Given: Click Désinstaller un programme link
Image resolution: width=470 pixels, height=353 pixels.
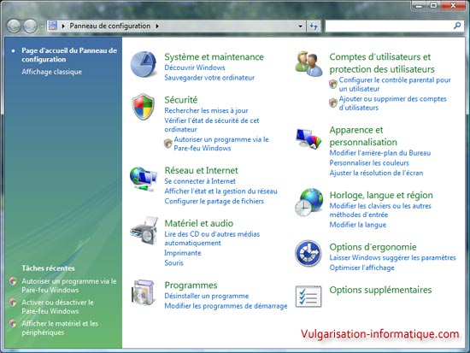Looking at the screenshot, I should click(207, 296).
